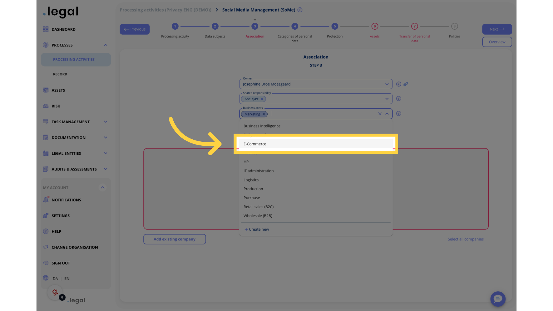Image resolution: width=553 pixels, height=311 pixels.
Task: Click Add existing company button
Action: pos(175,239)
